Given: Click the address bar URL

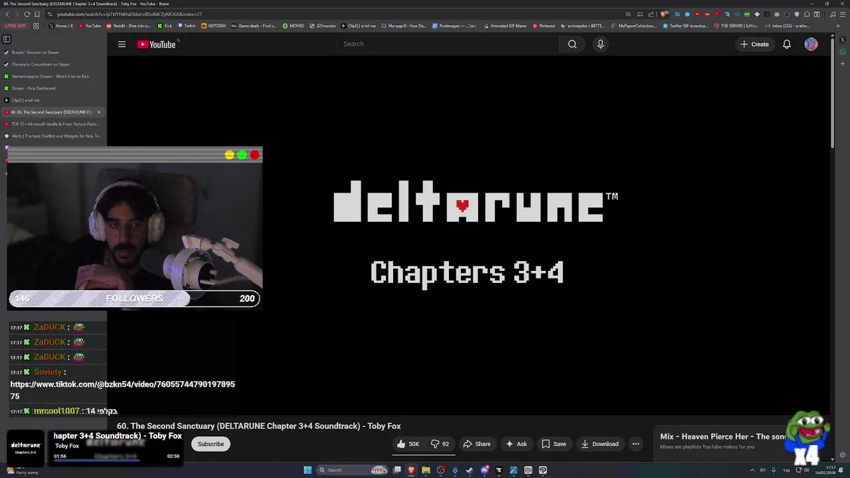Looking at the screenshot, I should 129,14.
